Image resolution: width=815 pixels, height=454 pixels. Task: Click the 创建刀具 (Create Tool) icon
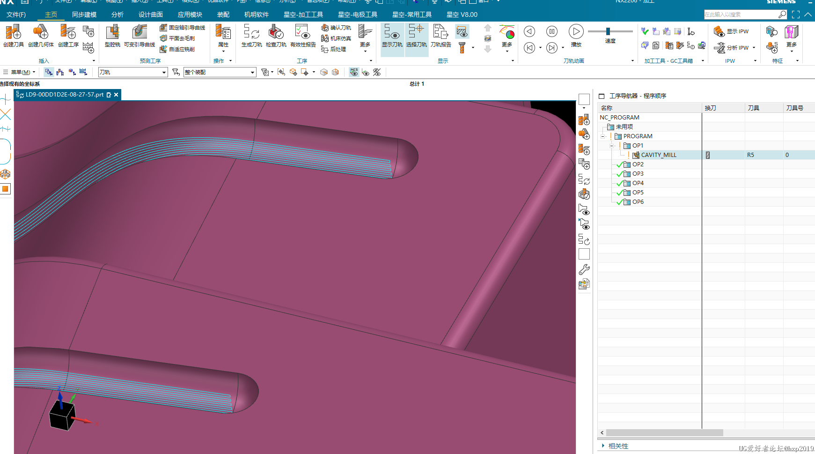(x=13, y=36)
